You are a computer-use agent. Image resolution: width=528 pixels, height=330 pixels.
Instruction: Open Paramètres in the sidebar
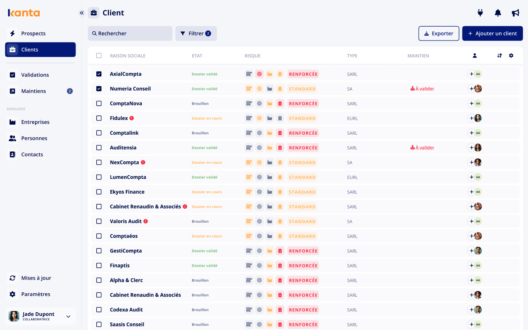pos(40,294)
